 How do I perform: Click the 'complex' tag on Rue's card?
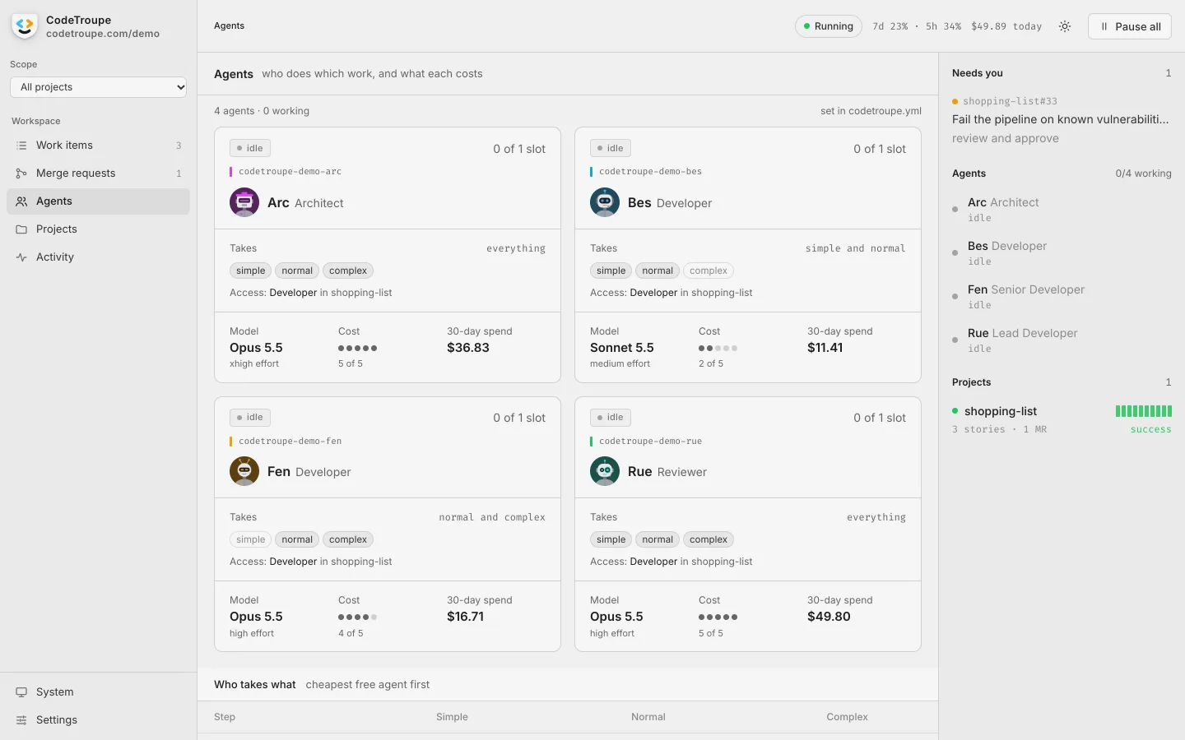point(709,539)
